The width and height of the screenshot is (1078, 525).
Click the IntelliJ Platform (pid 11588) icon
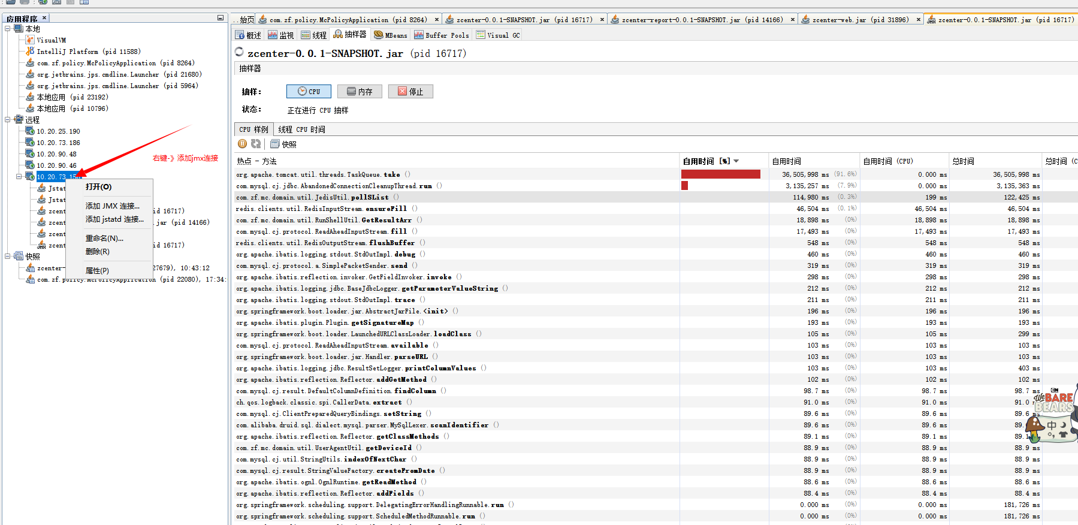(x=30, y=52)
